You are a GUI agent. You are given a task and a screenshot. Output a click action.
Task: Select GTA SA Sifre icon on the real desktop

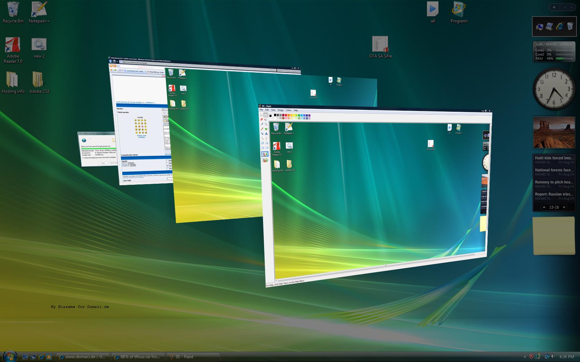pos(380,47)
